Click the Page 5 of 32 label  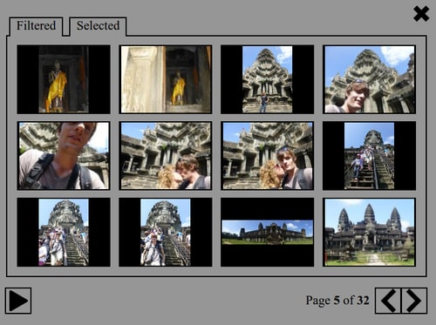coord(337,301)
